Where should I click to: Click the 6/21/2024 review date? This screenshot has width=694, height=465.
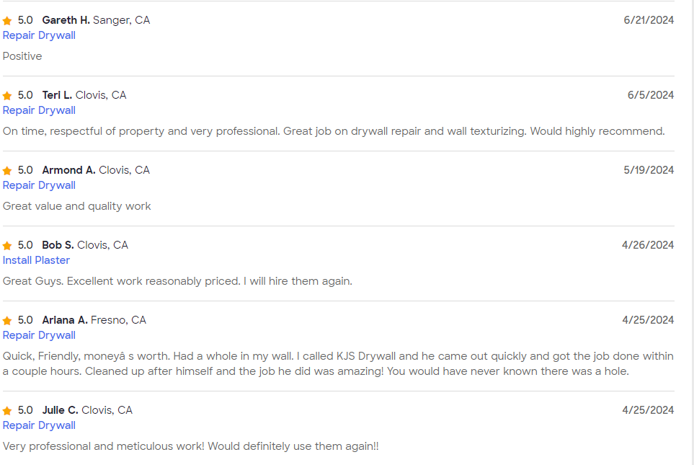point(649,20)
